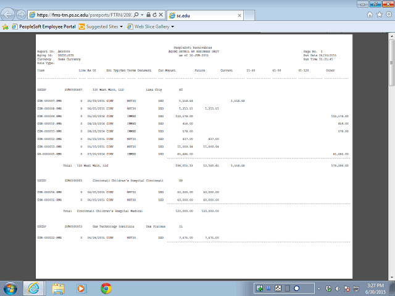Click the 'Lake City' customer city text
Viewport: 395px width, 296px height.
(x=154, y=90)
